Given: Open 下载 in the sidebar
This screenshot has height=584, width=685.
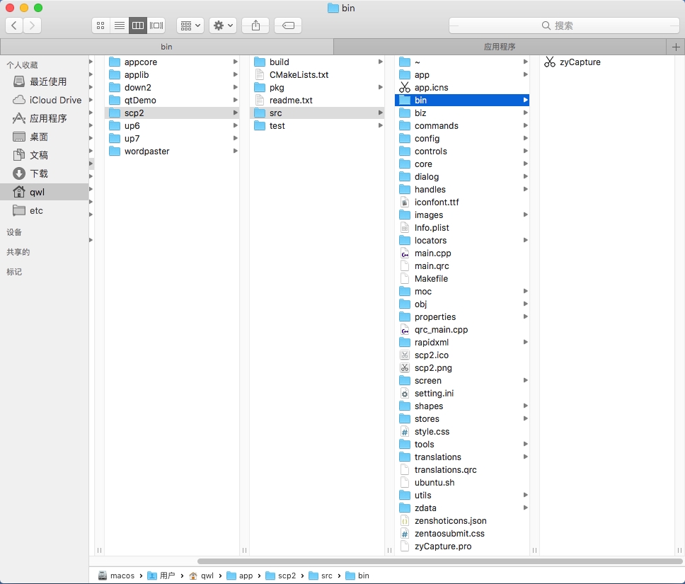Looking at the screenshot, I should click(39, 173).
